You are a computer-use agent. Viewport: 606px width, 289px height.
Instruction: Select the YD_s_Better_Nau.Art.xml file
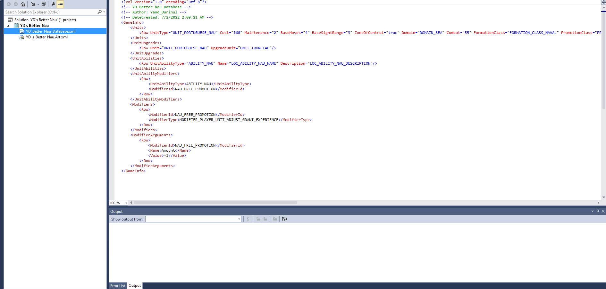(47, 37)
